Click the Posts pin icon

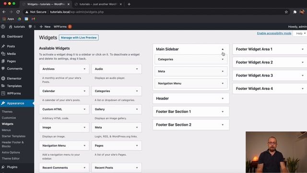(x=3, y=46)
